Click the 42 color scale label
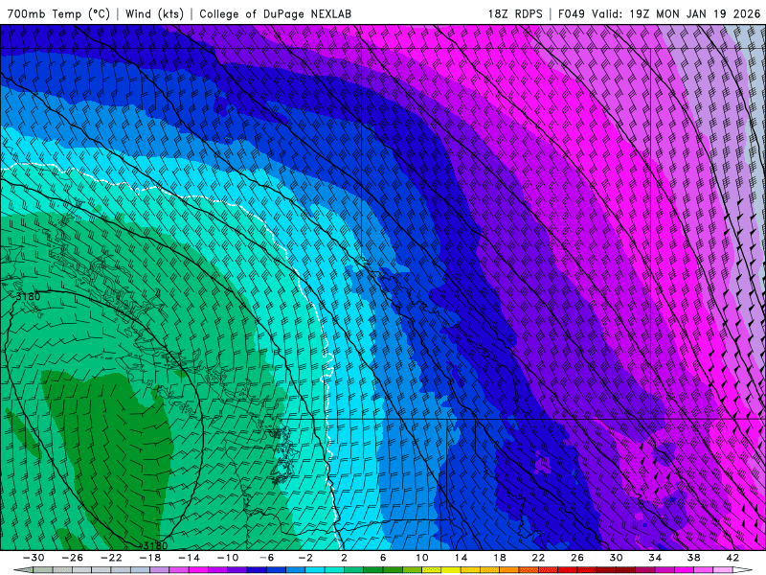 (732, 558)
